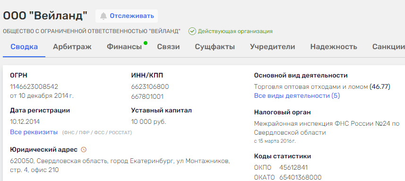The width and height of the screenshot is (405, 181).
Task: Click the Отслеживать tracking button
Action: point(127,16)
